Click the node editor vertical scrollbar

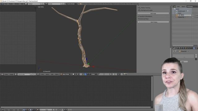(152, 88)
